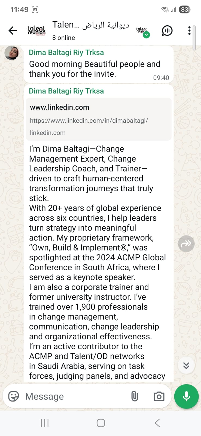201x436 pixels.
Task: Click the chat scrollbar handle
Action: point(194,38)
